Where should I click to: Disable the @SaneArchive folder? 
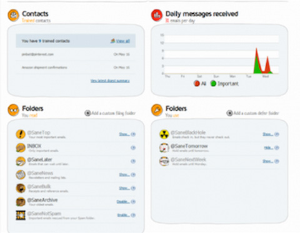coord(123,202)
